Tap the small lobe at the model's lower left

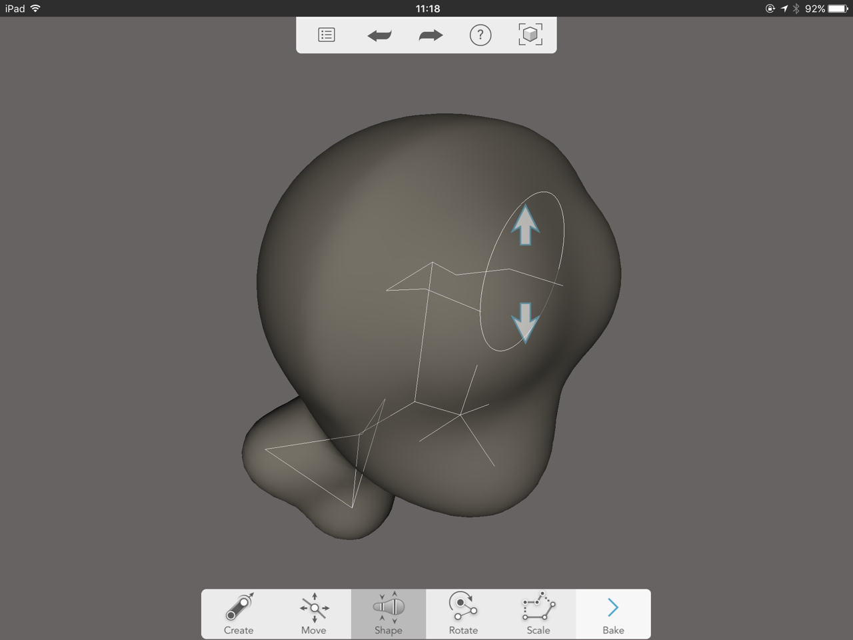pos(293,467)
